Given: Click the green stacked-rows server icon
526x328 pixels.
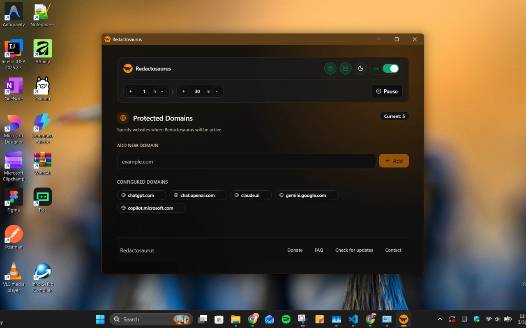Looking at the screenshot, I should [345, 68].
